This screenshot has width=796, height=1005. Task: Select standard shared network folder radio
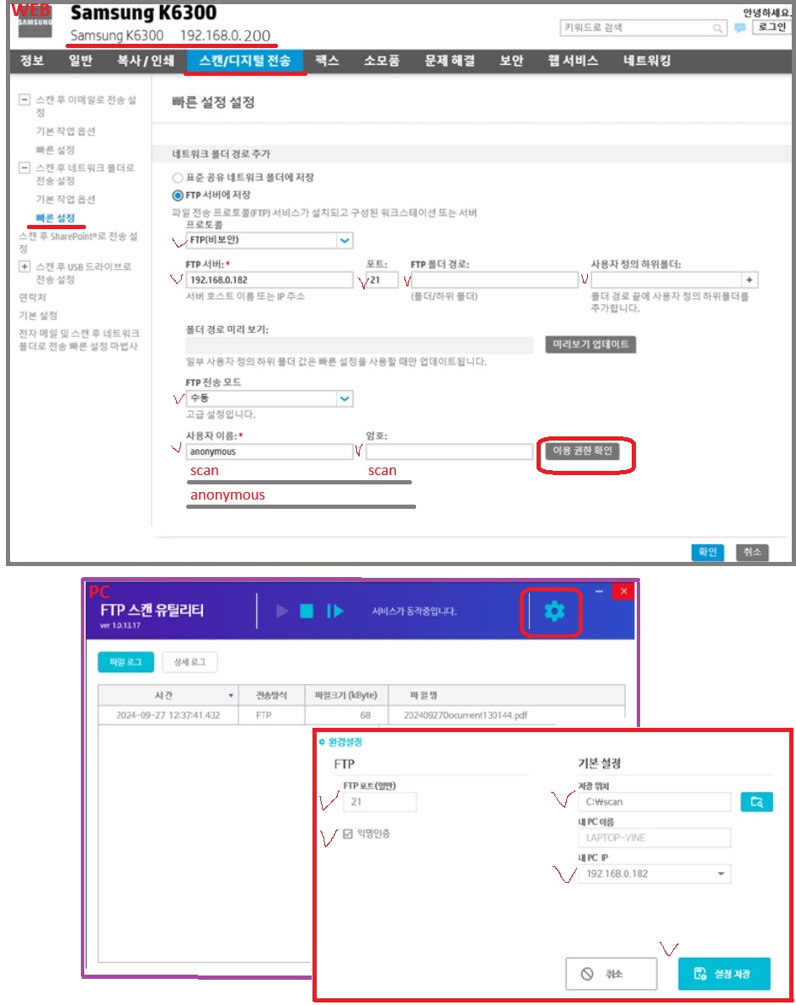click(x=178, y=178)
